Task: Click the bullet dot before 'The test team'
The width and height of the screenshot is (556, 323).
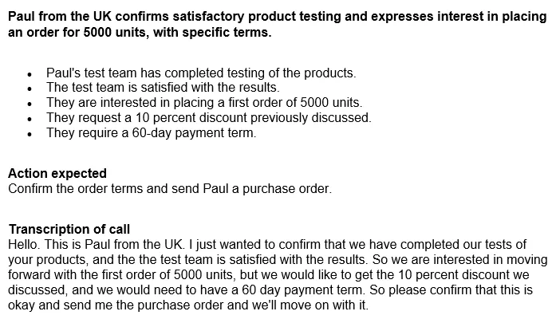Action: (30, 89)
